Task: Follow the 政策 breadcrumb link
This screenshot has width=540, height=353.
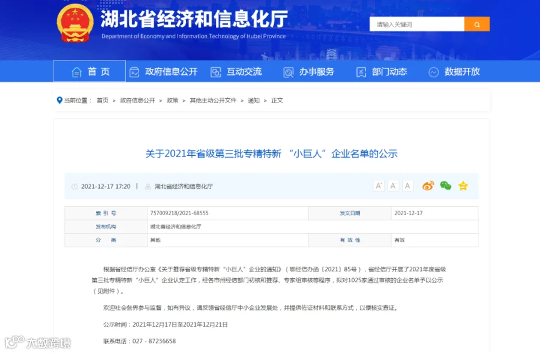Action: tap(172, 101)
